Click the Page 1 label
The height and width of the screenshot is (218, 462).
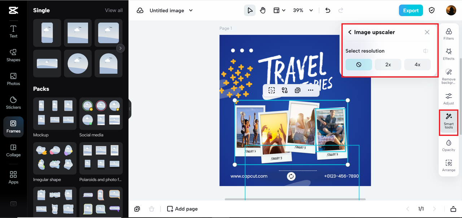coord(226,28)
